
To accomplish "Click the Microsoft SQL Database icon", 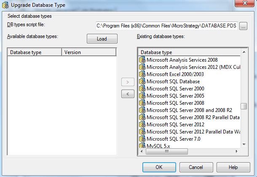I will pyautogui.click(x=142, y=82).
